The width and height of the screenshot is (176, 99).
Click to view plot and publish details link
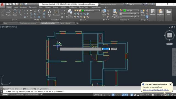point(156,90)
